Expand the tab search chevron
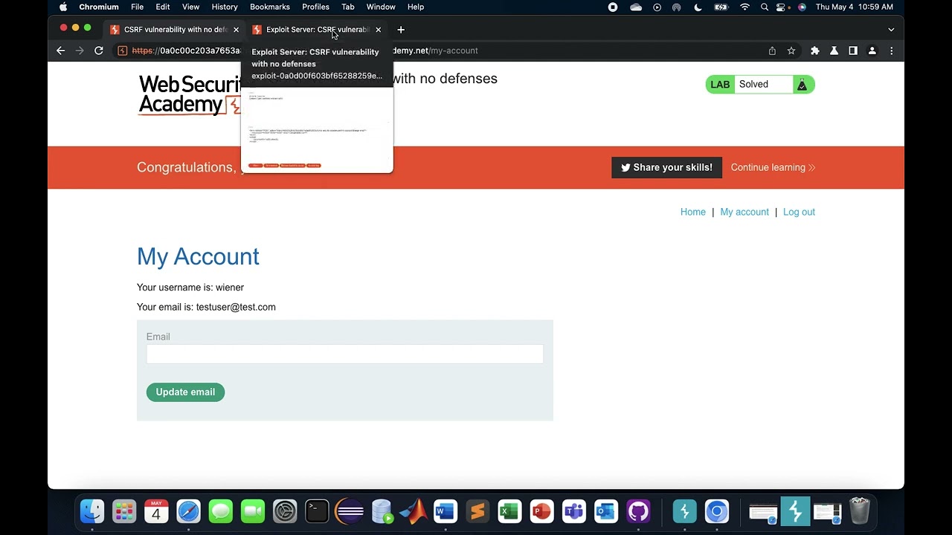The width and height of the screenshot is (952, 535). pos(891,30)
